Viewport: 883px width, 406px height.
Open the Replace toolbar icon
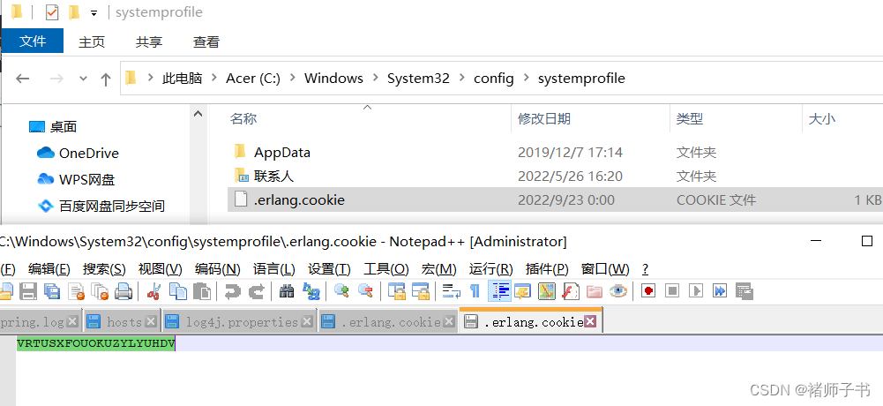coord(311,291)
